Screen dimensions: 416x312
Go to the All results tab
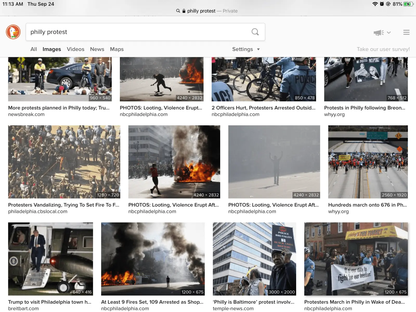pyautogui.click(x=34, y=49)
